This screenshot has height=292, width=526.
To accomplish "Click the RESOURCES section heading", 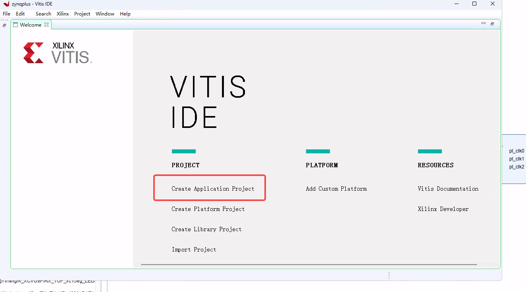I will click(x=435, y=165).
